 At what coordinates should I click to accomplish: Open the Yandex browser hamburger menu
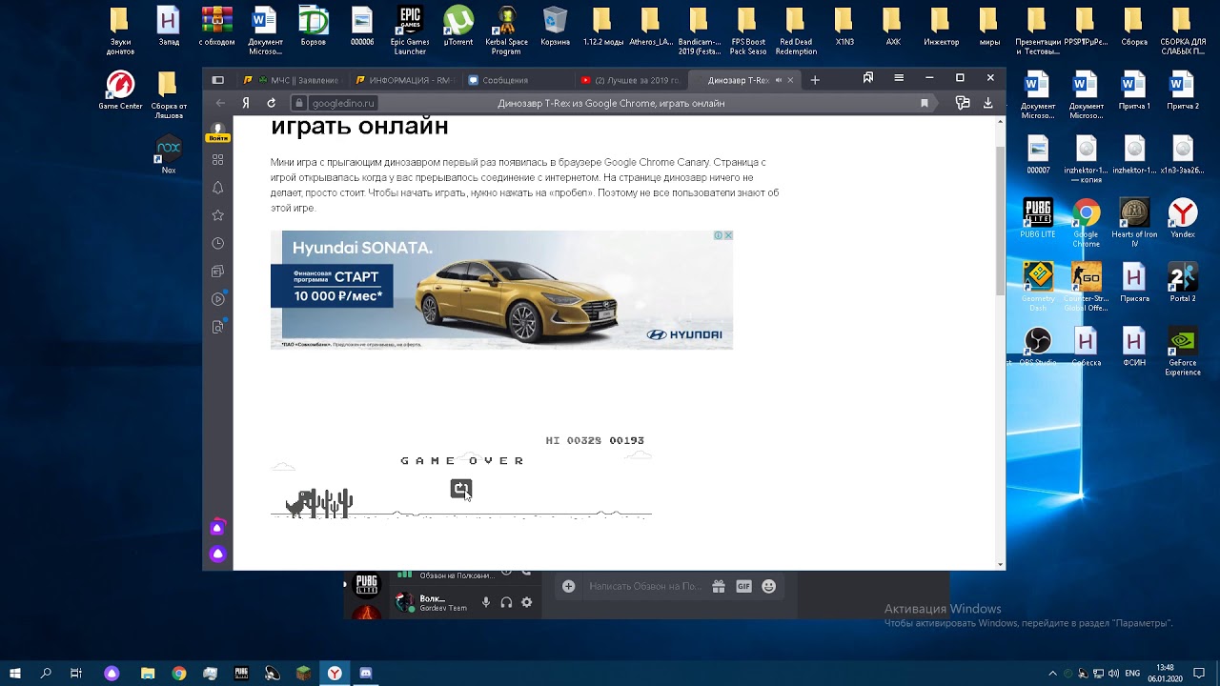[x=899, y=78]
